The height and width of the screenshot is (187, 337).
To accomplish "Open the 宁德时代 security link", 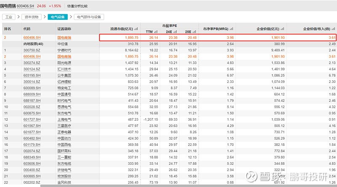I will (64, 50).
